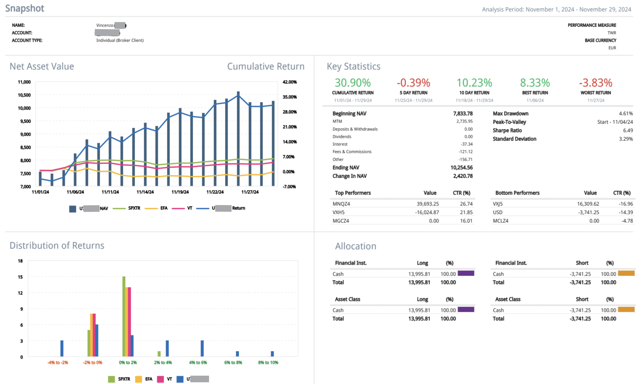Click the purple bar in Financial Inst. Long row
The height and width of the screenshot is (384, 641).
coord(466,273)
